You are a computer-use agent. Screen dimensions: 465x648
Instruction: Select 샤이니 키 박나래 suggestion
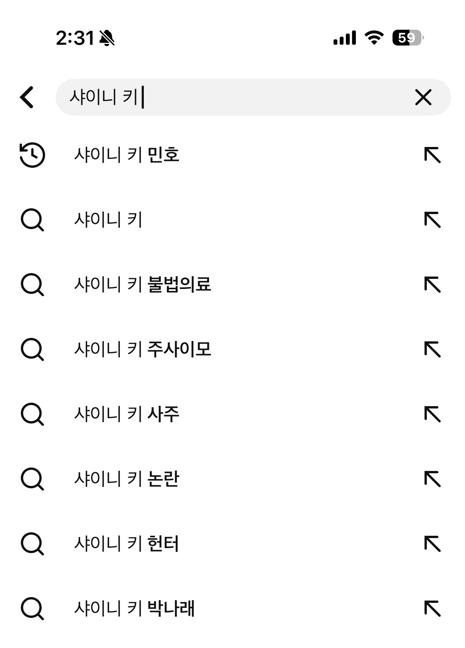[x=135, y=609]
